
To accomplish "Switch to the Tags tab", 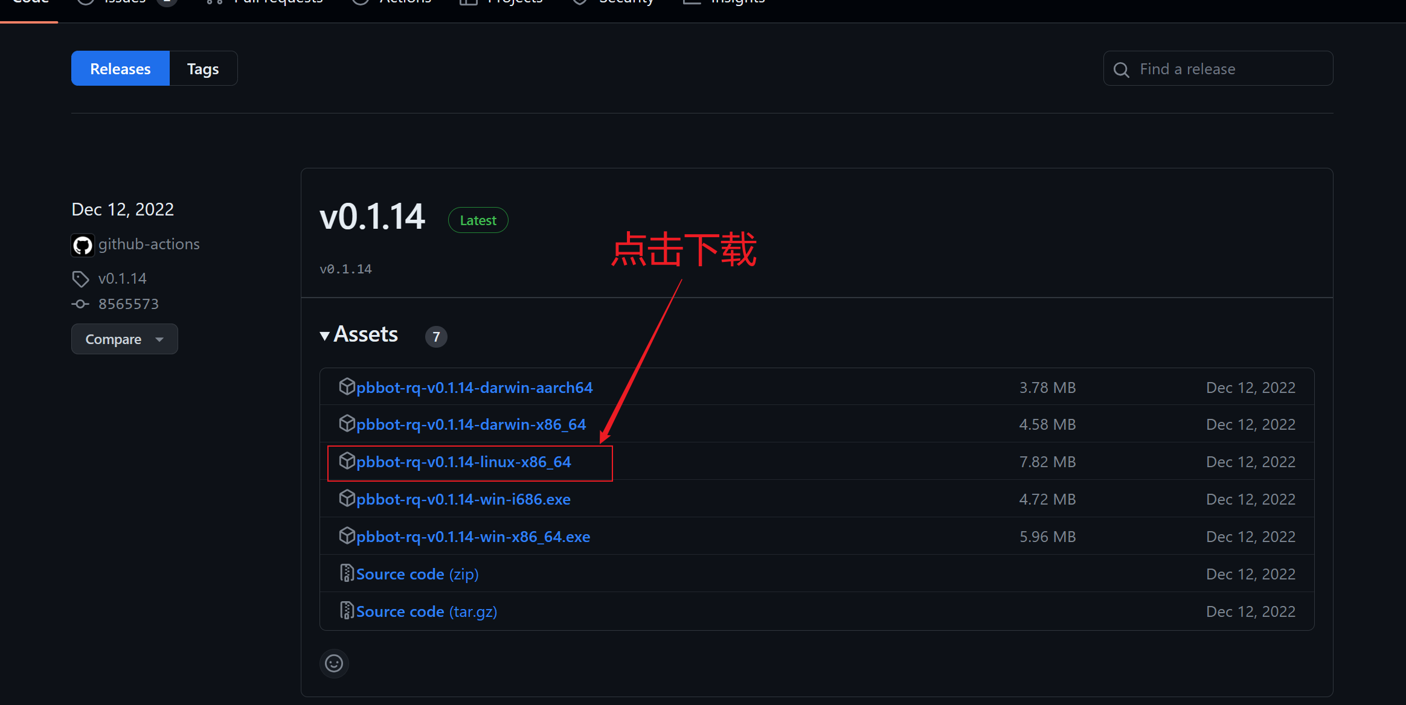I will [203, 69].
